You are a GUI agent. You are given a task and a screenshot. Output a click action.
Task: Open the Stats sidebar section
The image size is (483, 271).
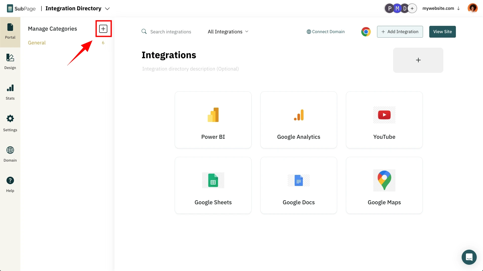coord(10,92)
